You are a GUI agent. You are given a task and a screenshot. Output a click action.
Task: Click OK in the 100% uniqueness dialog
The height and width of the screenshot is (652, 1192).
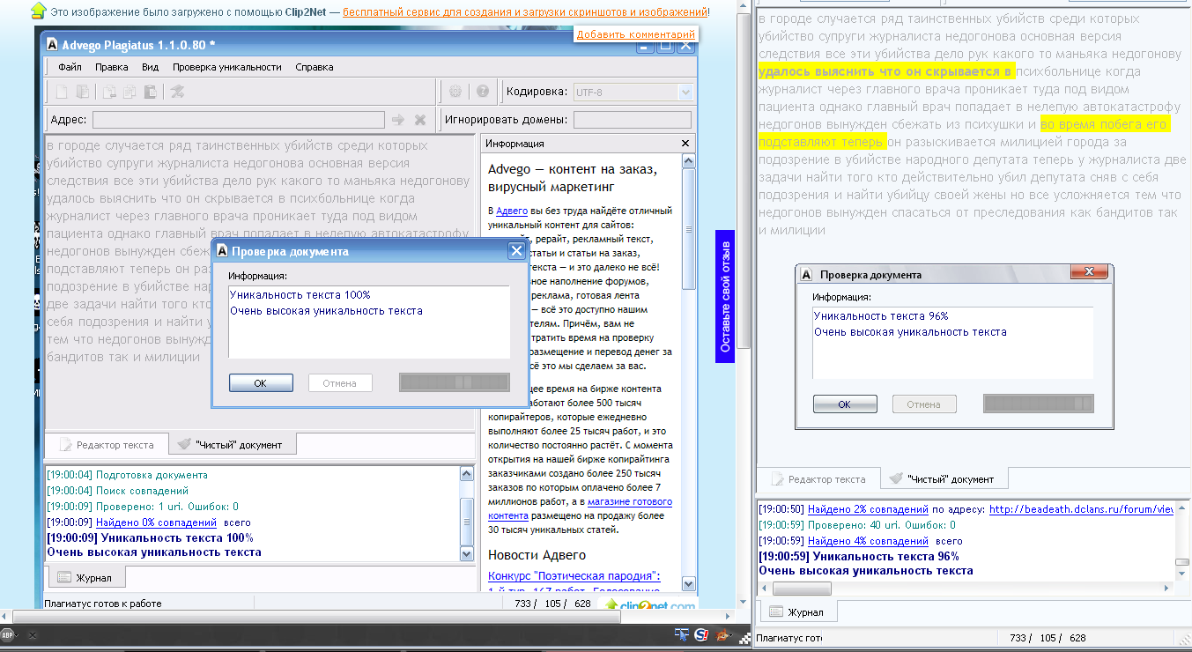261,383
